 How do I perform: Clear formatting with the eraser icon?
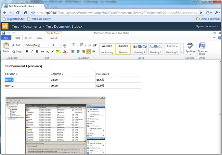(65, 45)
